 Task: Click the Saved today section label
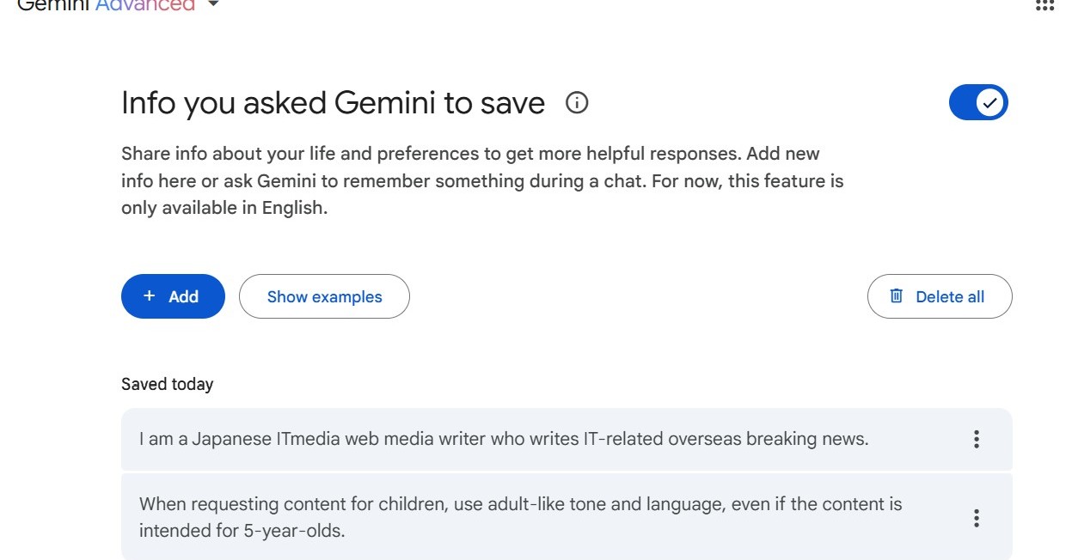coord(167,384)
